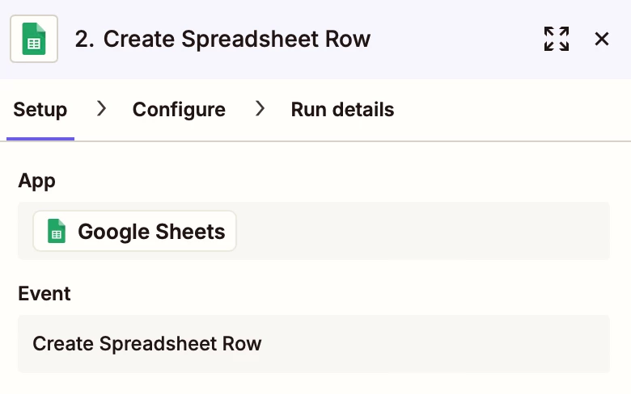Select the Google Sheets app chip
631x394 pixels.
tap(134, 231)
